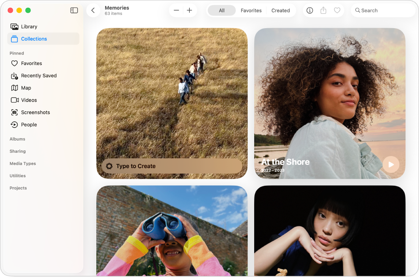This screenshot has width=419, height=277.
Task: Open the Screenshots collection
Action: pos(35,112)
